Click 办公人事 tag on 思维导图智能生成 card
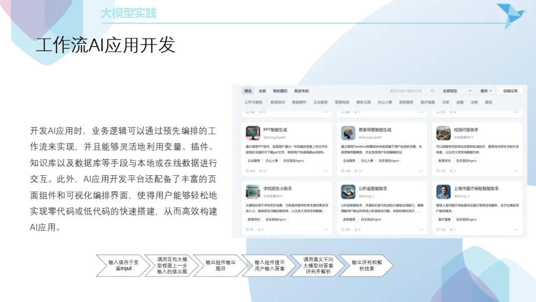Image resolution: width=536 pixels, height=302 pixels. click(x=367, y=161)
